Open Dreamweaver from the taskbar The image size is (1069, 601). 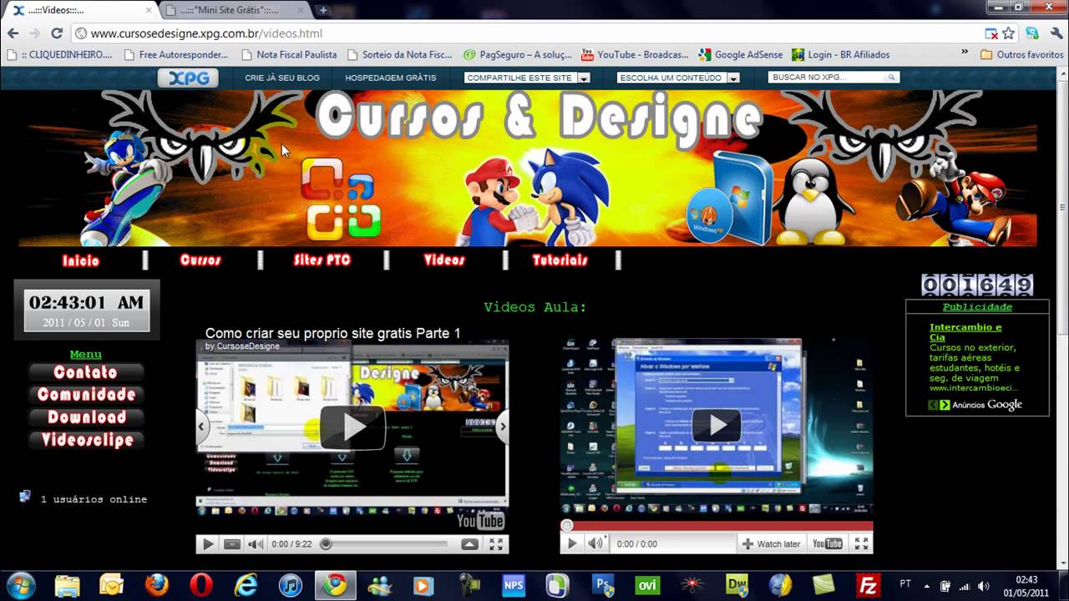click(x=737, y=585)
